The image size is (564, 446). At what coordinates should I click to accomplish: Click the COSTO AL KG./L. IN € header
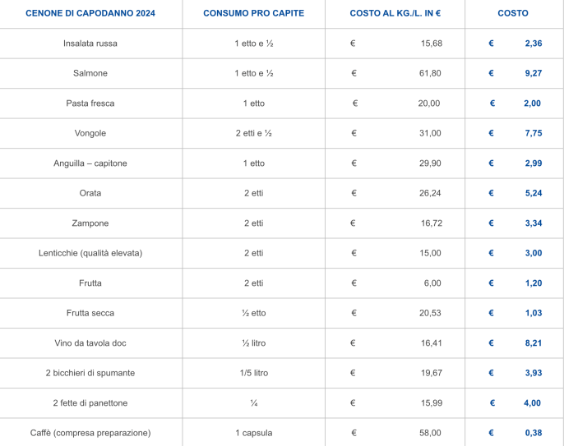395,13
